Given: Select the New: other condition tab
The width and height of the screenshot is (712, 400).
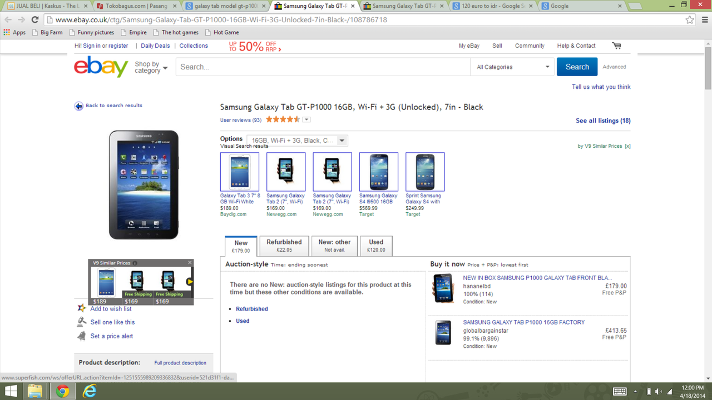Looking at the screenshot, I should (334, 246).
